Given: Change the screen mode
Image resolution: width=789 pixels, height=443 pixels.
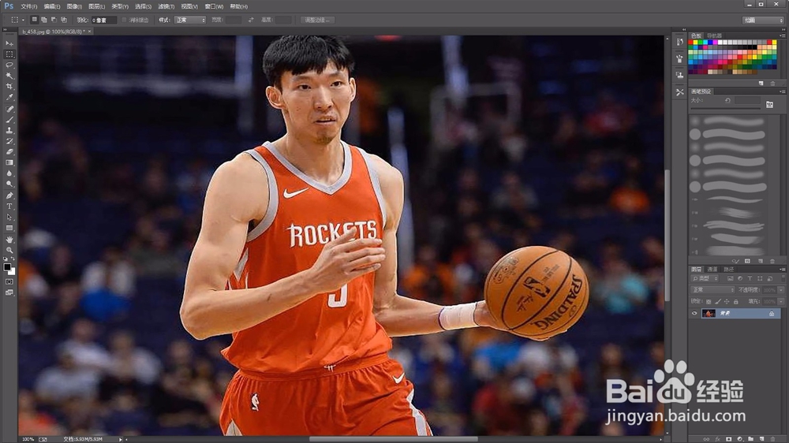Looking at the screenshot, I should [9, 292].
